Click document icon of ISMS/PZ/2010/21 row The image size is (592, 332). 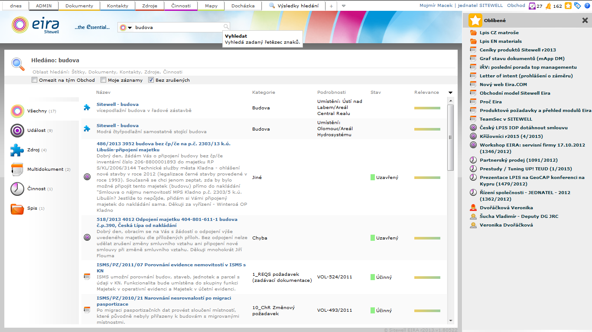(87, 310)
